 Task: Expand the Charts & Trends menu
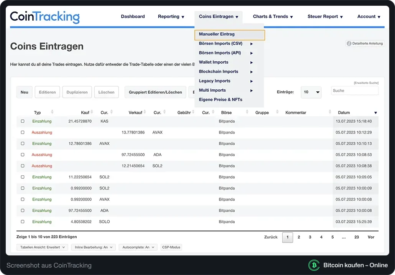click(x=273, y=16)
